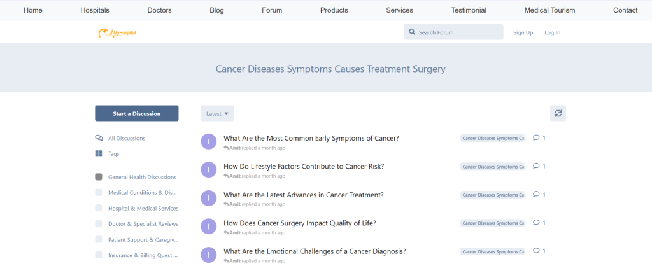The width and height of the screenshot is (652, 266).
Task: Open the Latest sort dropdown
Action: click(217, 113)
